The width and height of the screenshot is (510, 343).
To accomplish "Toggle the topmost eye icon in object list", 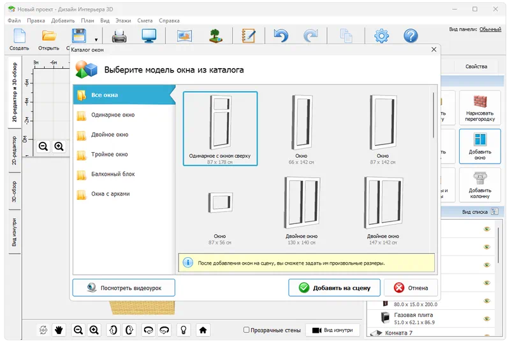I will pos(486,228).
